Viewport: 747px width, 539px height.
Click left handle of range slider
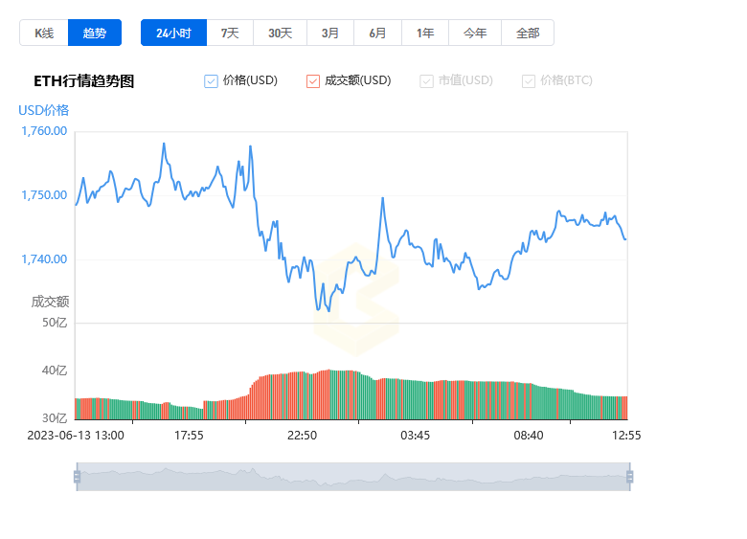point(78,477)
